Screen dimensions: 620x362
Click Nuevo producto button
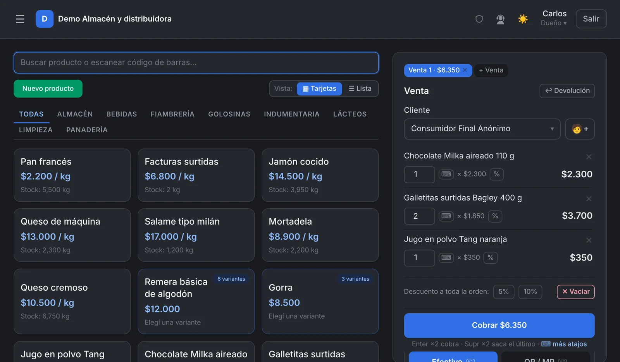click(x=48, y=89)
